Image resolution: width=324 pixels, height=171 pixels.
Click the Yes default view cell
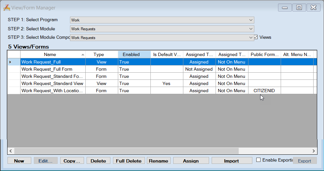[167, 83]
